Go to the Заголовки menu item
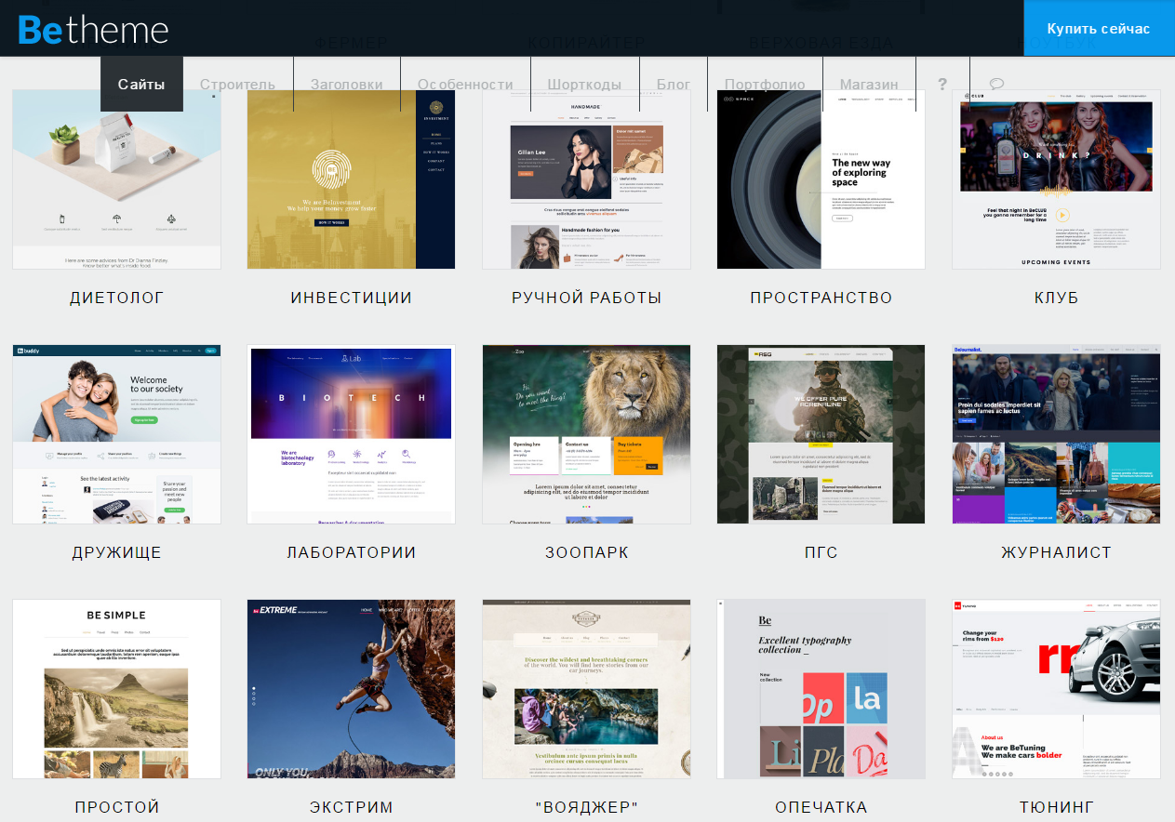Screen dimensions: 1175x822 (347, 85)
